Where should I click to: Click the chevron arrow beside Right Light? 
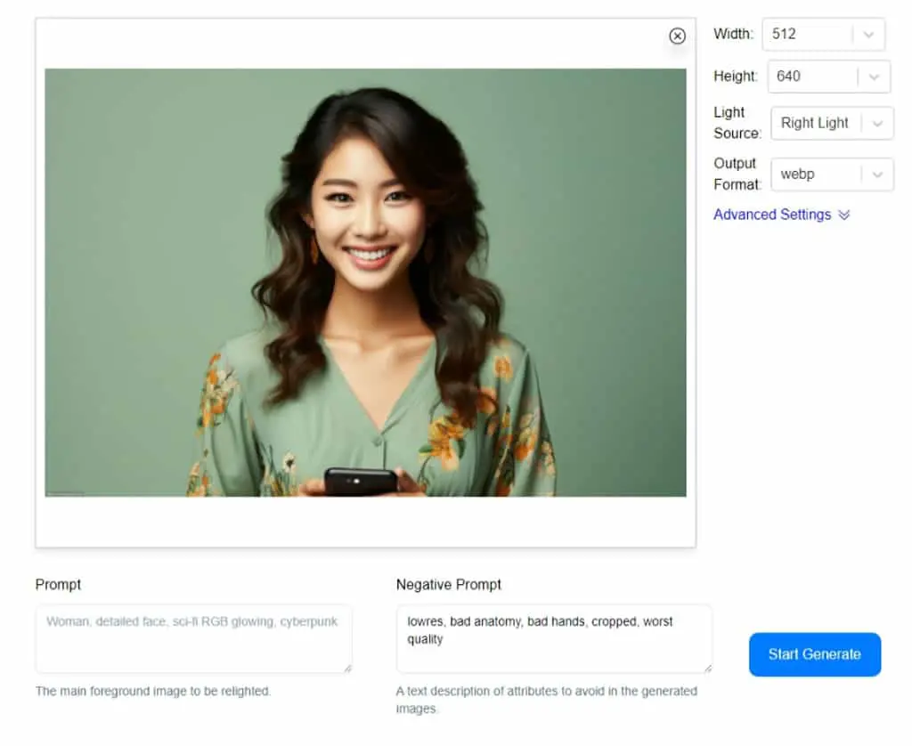(877, 123)
